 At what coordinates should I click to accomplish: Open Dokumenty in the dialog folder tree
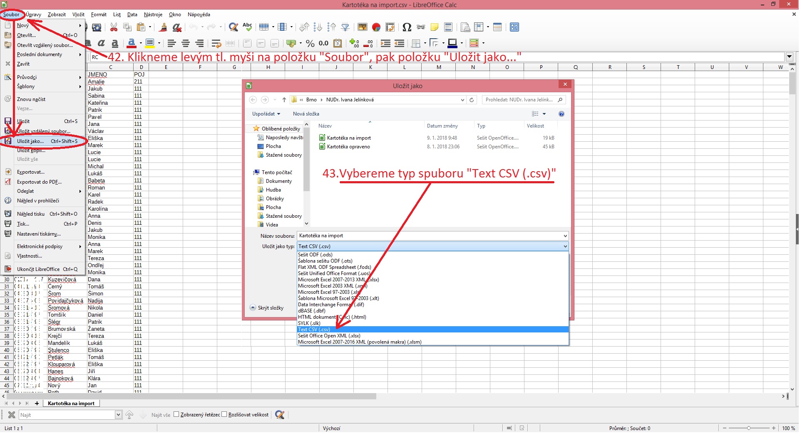279,181
